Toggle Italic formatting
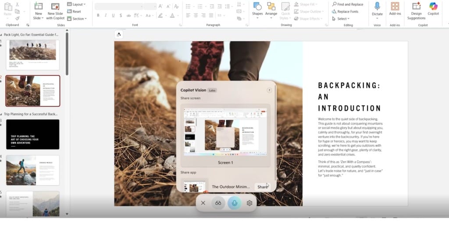Image resolution: width=449 pixels, height=245 pixels. click(106, 15)
